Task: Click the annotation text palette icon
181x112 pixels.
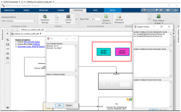Action: click(8, 54)
